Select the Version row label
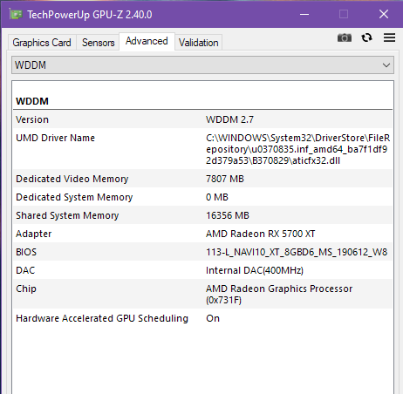The image size is (403, 394). click(32, 119)
